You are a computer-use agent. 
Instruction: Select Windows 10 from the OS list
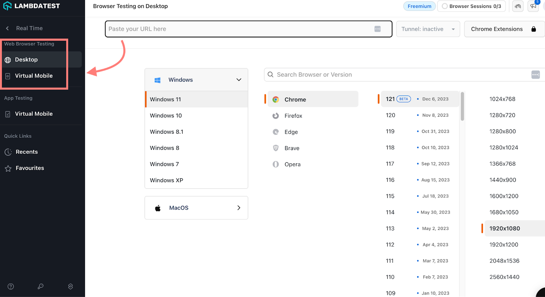click(x=166, y=116)
